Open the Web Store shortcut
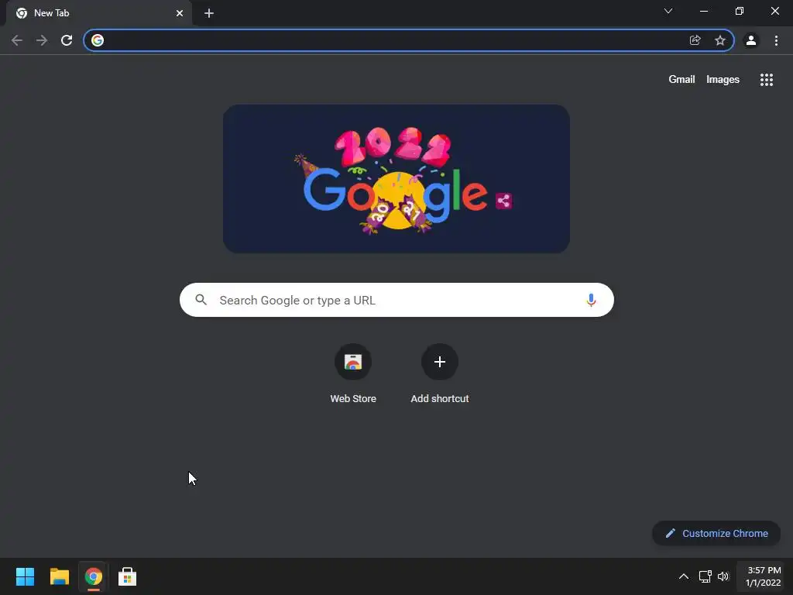Image resolution: width=793 pixels, height=595 pixels. [353, 374]
